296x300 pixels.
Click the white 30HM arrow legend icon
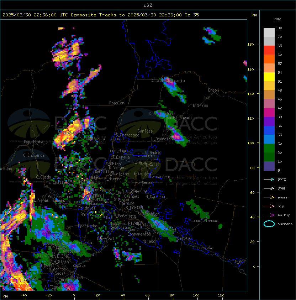click(269, 188)
